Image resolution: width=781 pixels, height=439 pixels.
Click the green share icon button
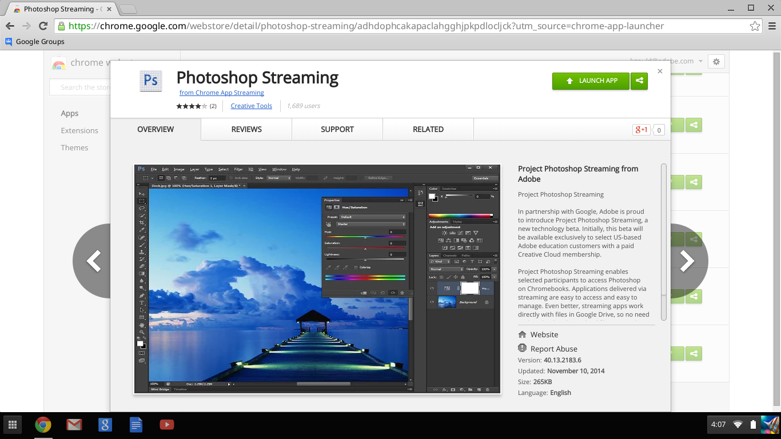(639, 81)
